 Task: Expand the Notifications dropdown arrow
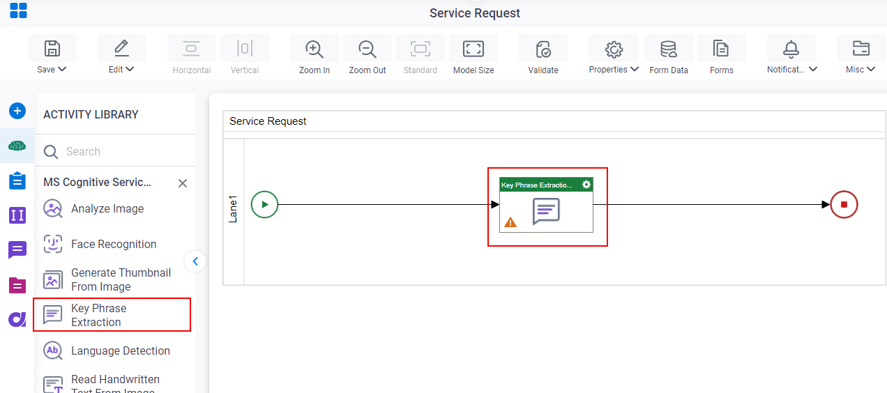click(813, 69)
